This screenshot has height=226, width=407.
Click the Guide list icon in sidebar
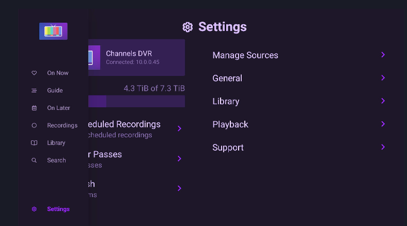[34, 90]
